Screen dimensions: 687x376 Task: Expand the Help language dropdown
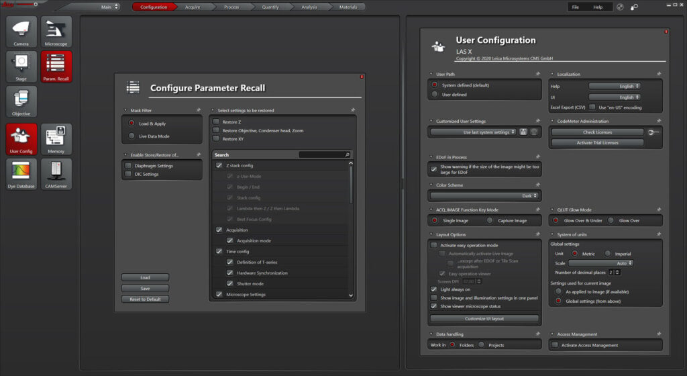(x=615, y=86)
